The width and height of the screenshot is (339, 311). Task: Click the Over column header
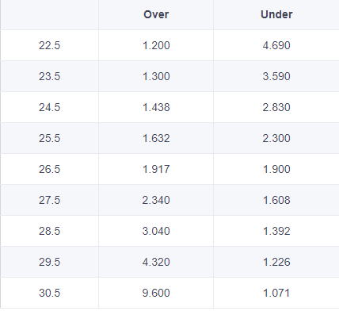(x=156, y=14)
